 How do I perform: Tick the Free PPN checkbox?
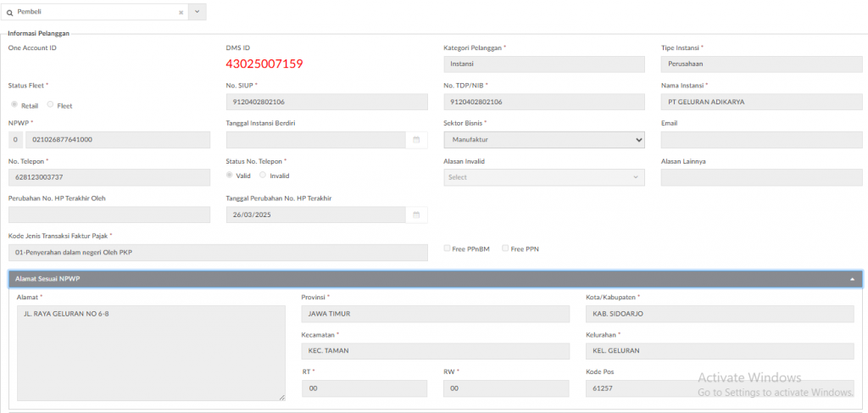click(x=505, y=248)
